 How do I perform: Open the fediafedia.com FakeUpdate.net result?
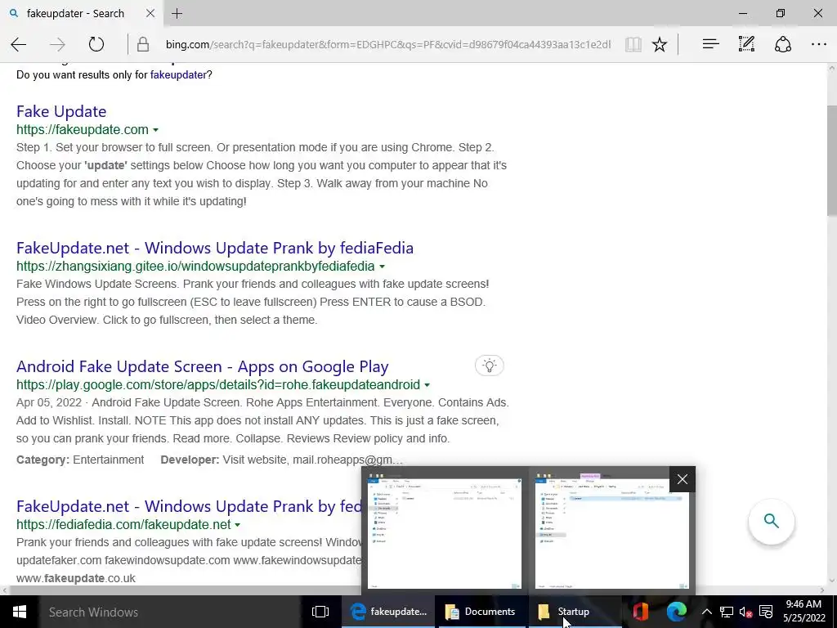click(189, 506)
